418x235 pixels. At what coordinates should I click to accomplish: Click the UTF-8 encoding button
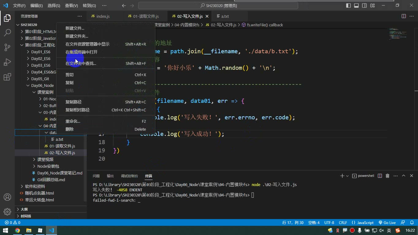[x=329, y=222]
